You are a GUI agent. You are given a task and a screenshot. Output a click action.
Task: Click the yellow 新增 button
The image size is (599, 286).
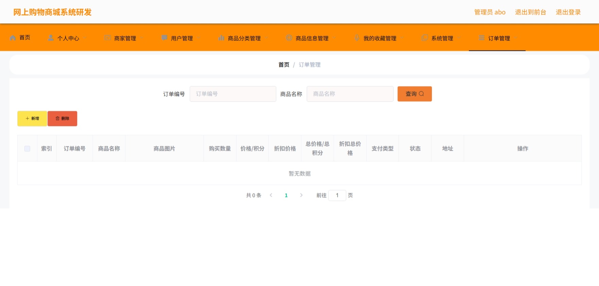click(x=32, y=119)
